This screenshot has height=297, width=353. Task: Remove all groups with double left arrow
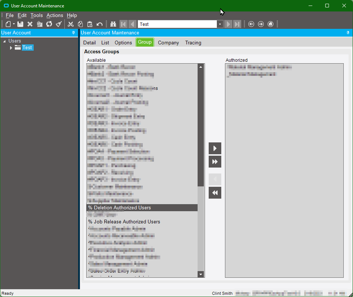coord(215,192)
